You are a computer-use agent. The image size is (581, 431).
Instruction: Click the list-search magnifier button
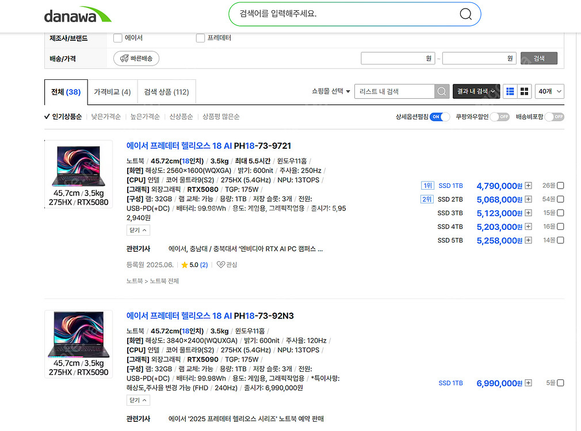(x=441, y=91)
